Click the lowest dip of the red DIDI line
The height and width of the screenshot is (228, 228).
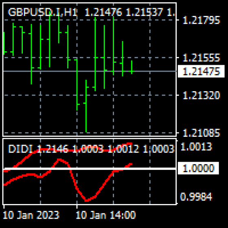86,200
